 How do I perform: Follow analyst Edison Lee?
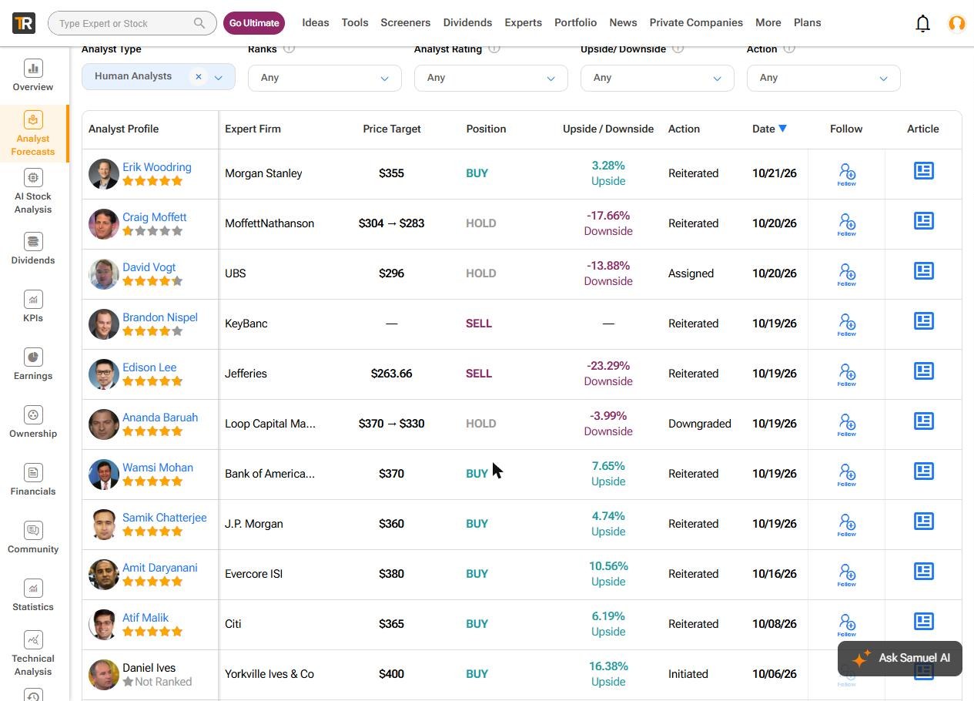(846, 374)
